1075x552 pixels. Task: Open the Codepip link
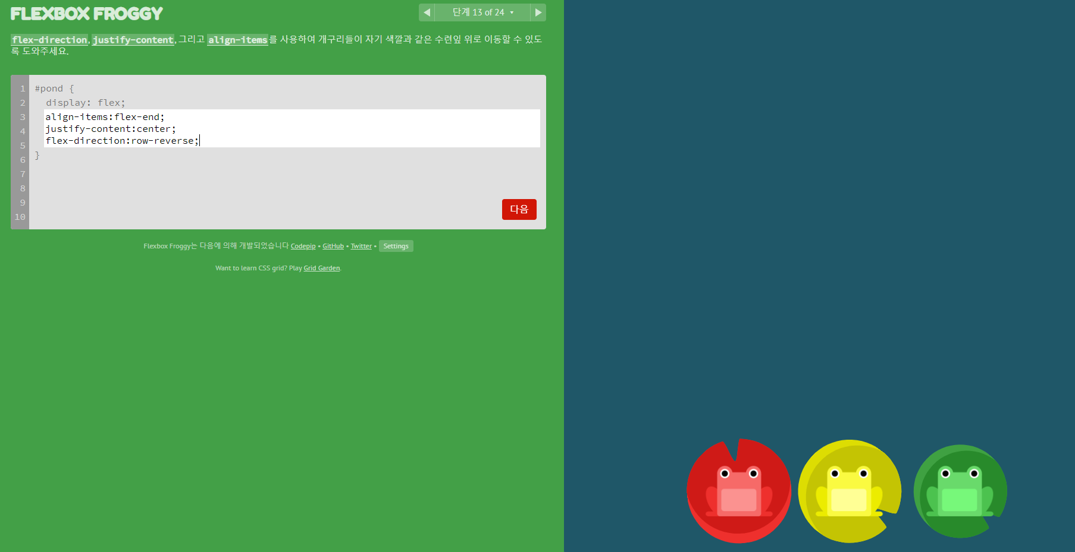(303, 246)
